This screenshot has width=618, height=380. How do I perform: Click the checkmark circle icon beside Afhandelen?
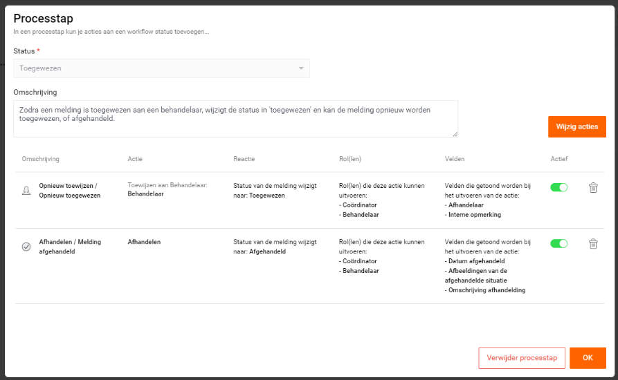click(x=26, y=247)
